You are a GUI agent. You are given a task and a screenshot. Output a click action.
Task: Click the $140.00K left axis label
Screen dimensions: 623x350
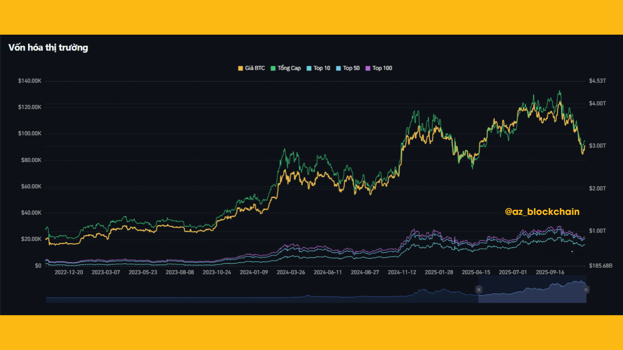(30, 81)
